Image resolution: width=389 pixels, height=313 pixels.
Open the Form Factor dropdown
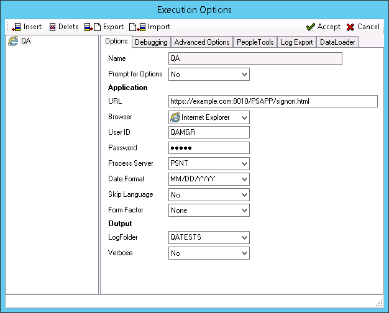244,211
